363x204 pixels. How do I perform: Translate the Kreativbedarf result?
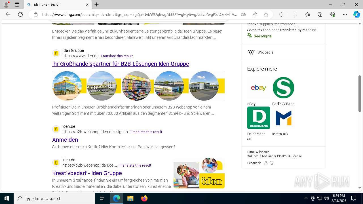point(135,165)
